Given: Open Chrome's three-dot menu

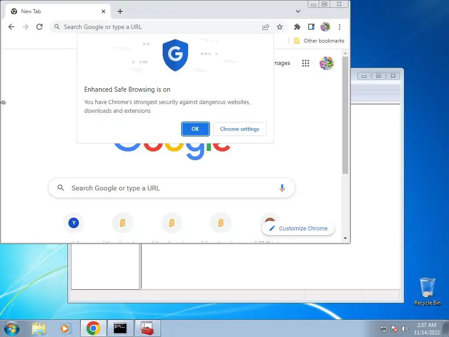Looking at the screenshot, I should (x=339, y=27).
